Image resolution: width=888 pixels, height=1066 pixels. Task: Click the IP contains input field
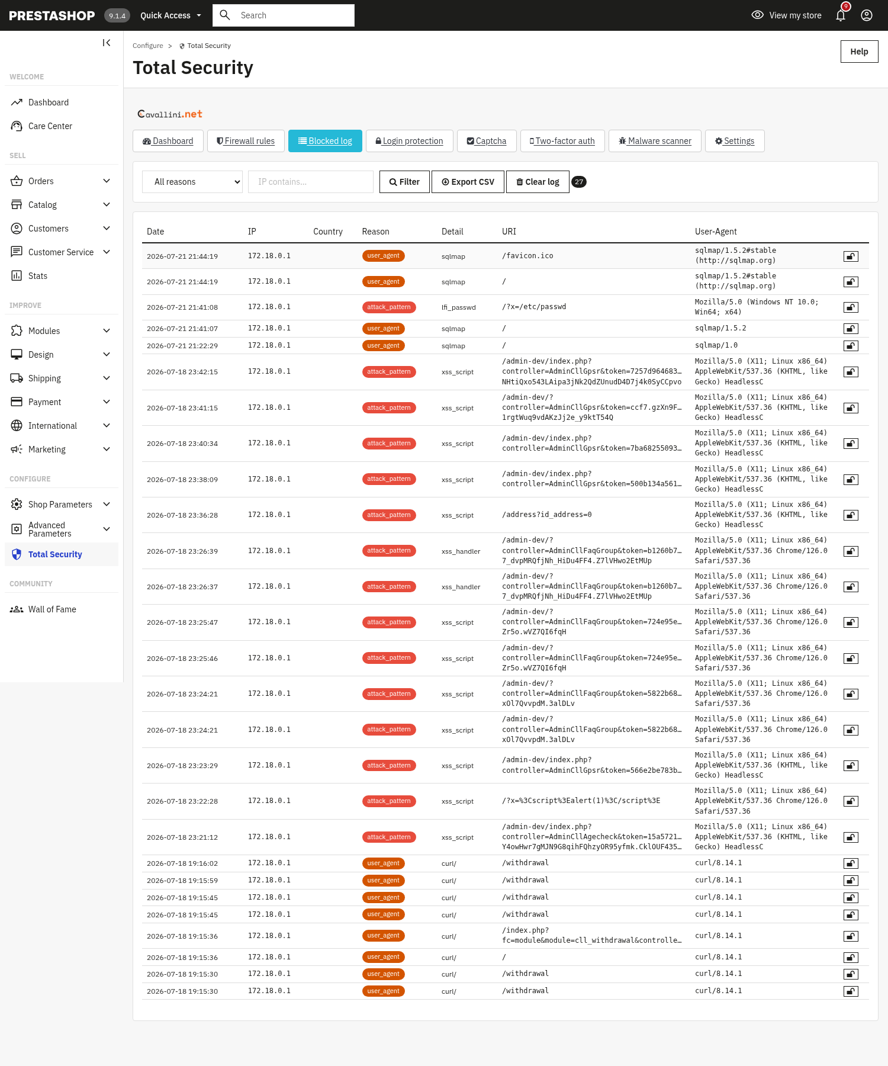pos(311,182)
